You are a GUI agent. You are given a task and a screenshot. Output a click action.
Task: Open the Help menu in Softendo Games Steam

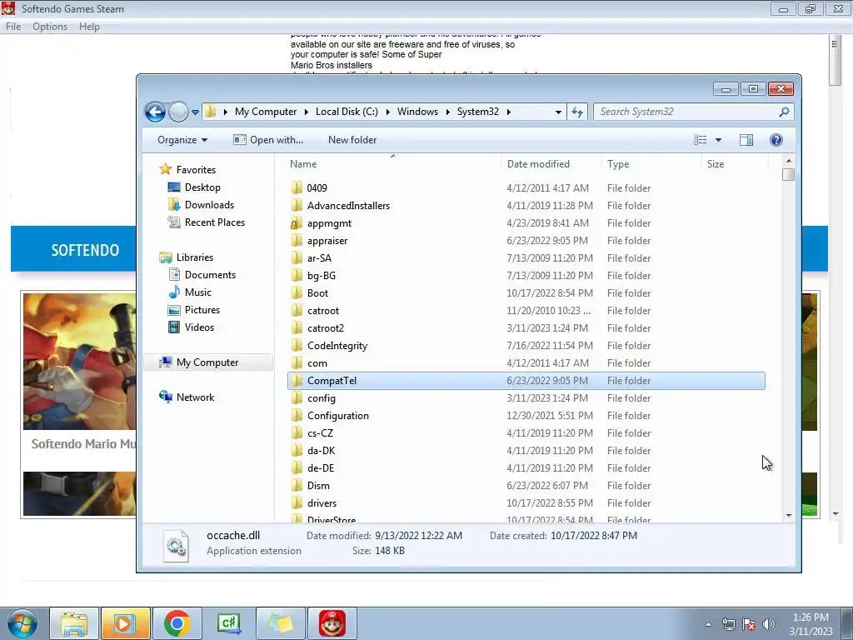click(x=89, y=27)
